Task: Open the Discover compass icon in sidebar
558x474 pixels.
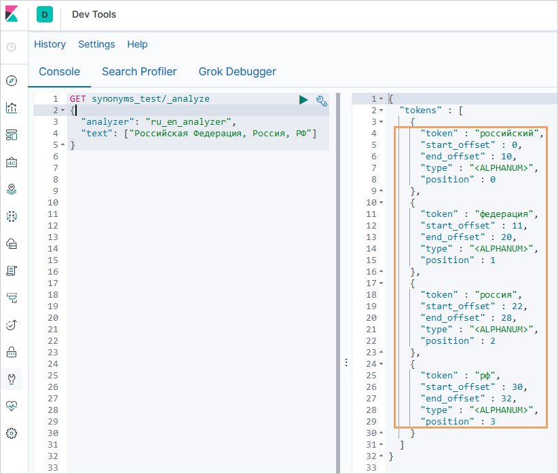Action: click(12, 81)
